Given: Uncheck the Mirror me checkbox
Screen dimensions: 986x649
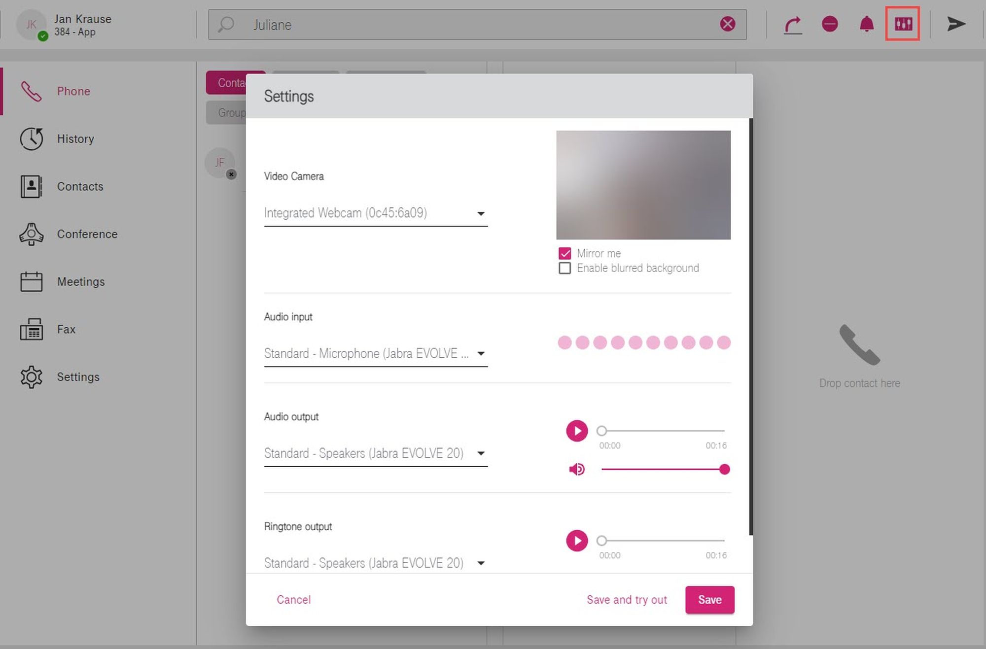Looking at the screenshot, I should coord(564,253).
